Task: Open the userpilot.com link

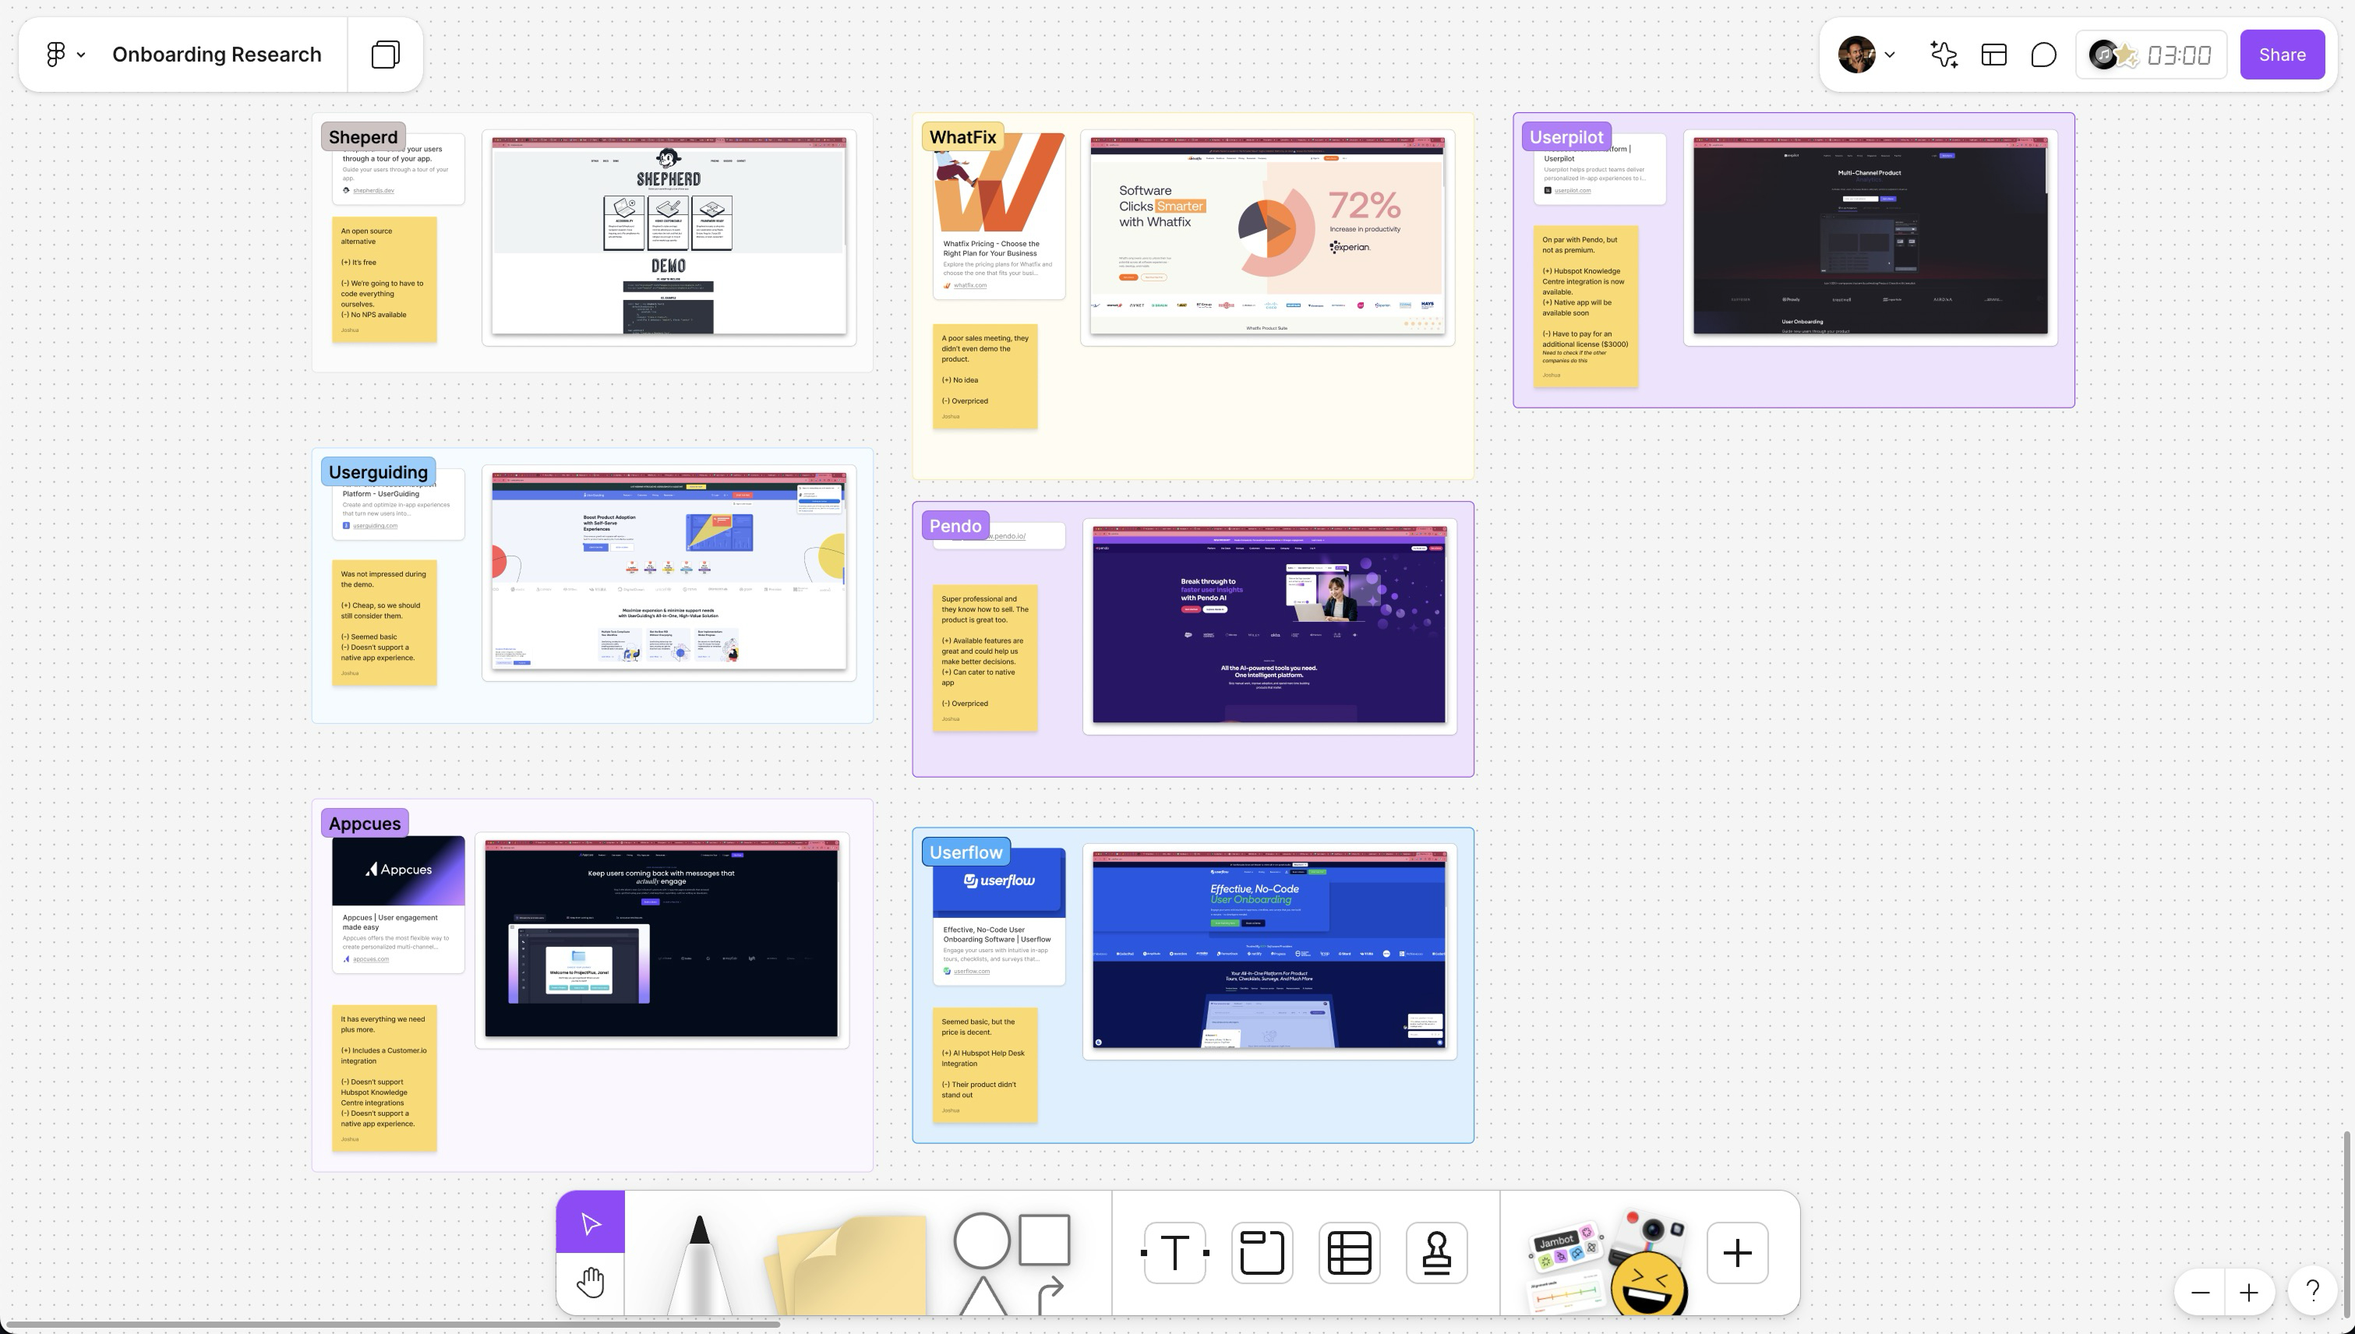Action: point(1573,191)
